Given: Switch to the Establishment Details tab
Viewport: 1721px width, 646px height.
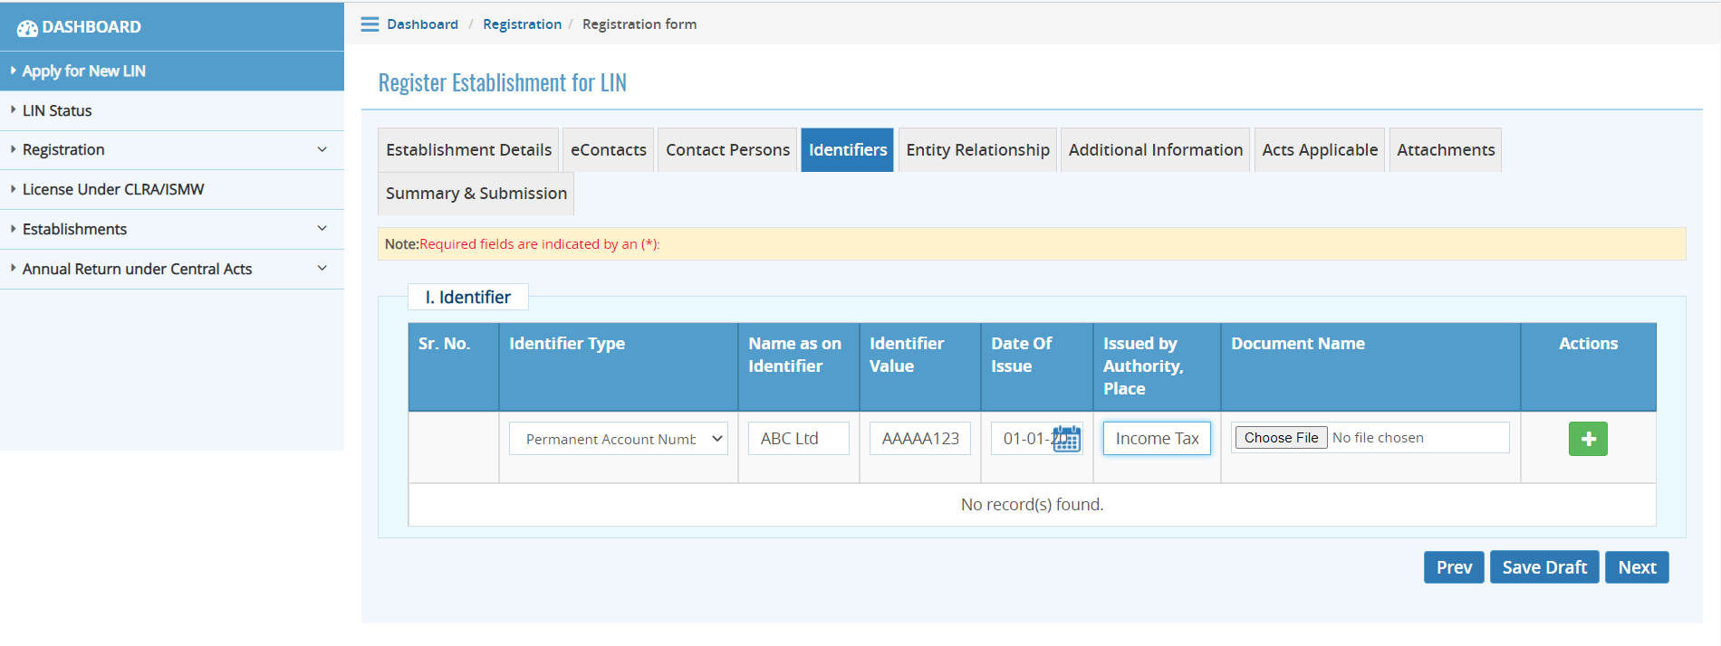Looking at the screenshot, I should [468, 150].
